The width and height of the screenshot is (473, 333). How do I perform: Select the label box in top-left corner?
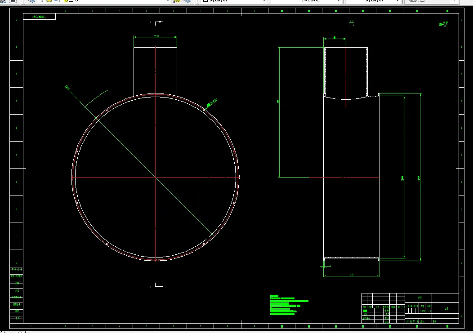click(x=40, y=17)
